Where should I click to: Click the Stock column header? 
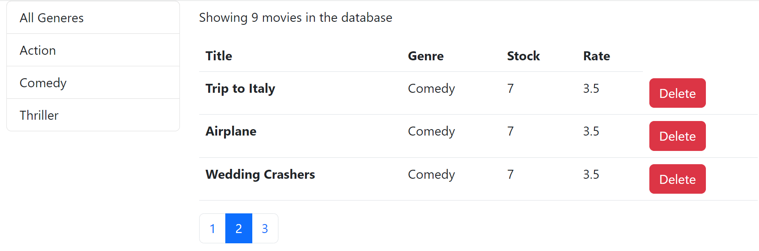coord(523,56)
